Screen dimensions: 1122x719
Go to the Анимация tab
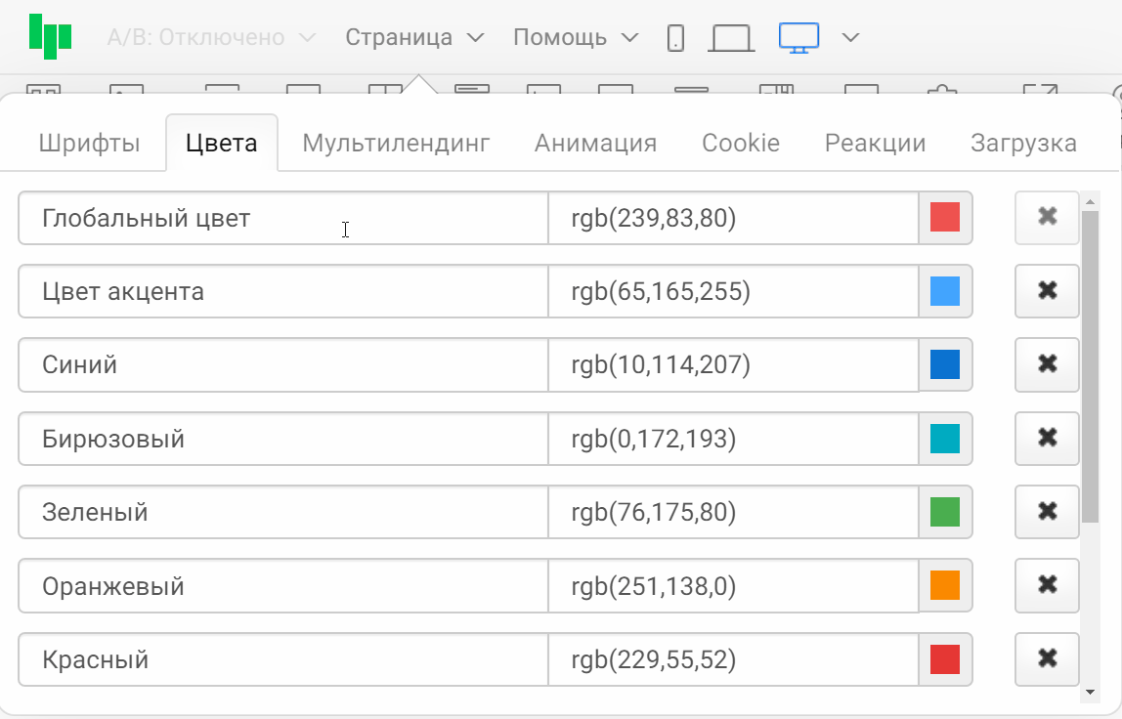(x=595, y=144)
